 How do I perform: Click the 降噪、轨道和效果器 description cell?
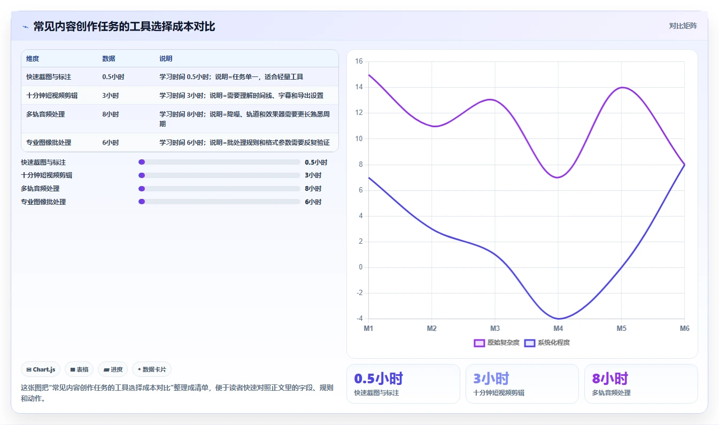246,119
